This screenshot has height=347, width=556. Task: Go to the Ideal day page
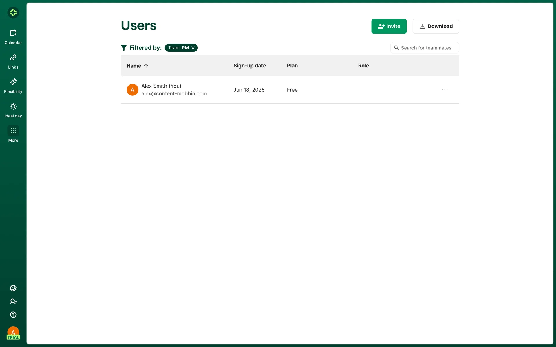(x=13, y=110)
